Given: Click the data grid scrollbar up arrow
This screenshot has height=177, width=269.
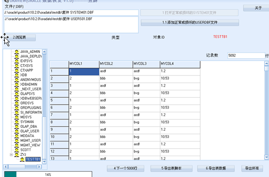Looking at the screenshot, I should click(267, 64).
